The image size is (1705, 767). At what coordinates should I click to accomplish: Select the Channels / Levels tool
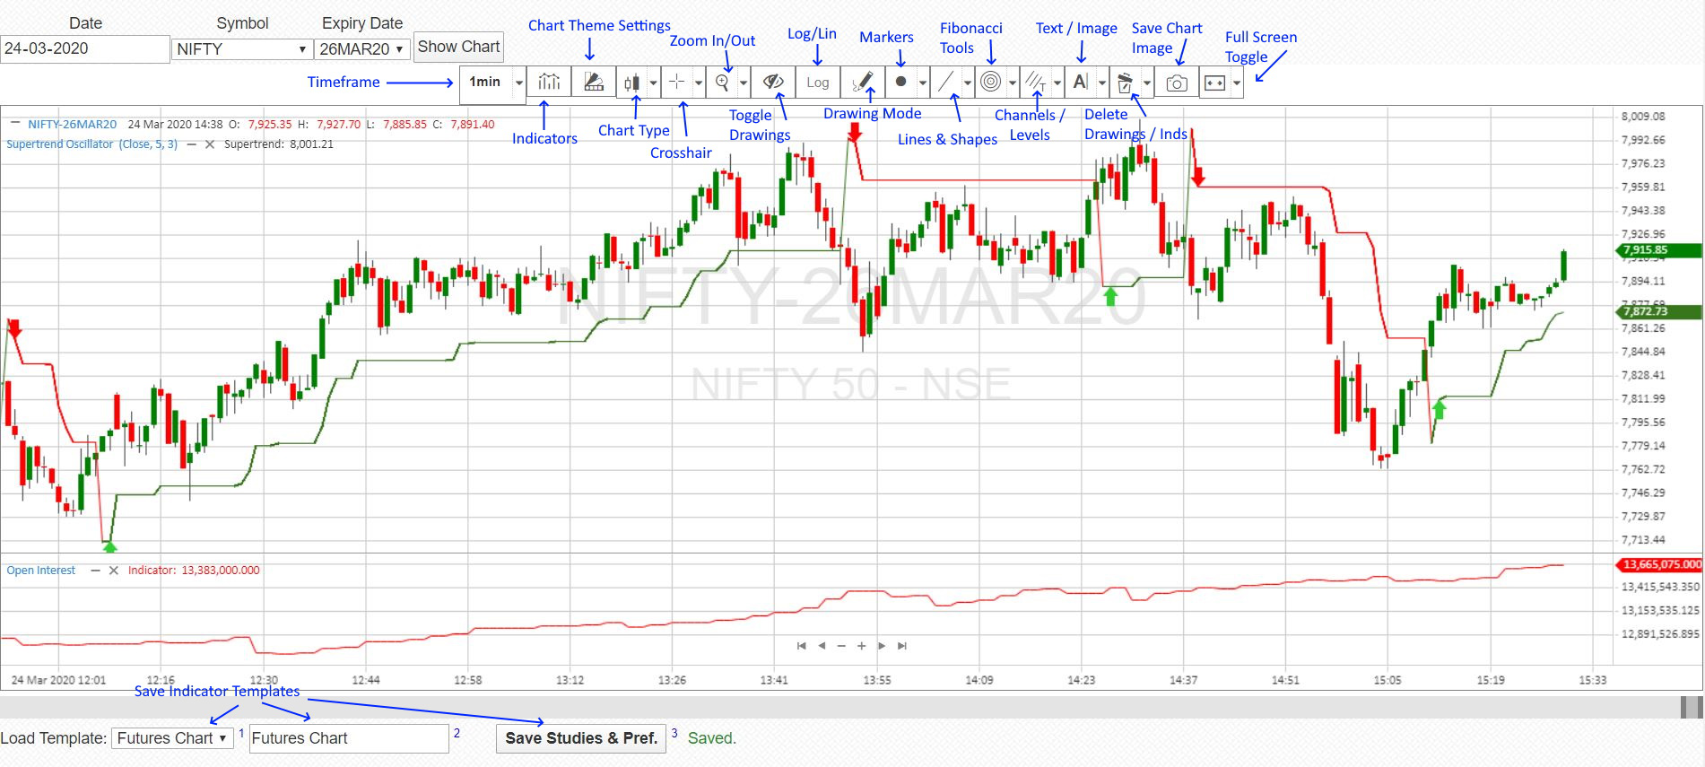[1035, 83]
